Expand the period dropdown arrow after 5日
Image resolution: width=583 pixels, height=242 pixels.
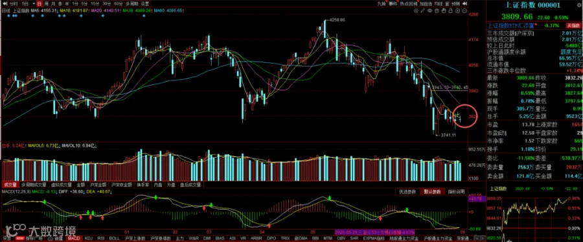coord(34,3)
